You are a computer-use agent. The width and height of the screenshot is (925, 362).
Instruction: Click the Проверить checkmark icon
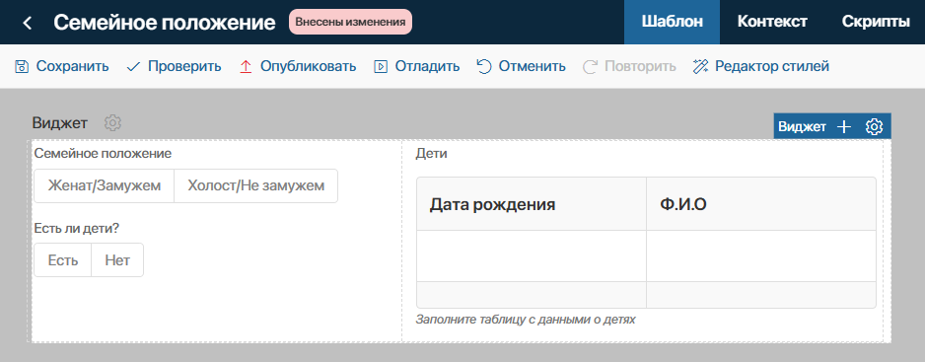tap(133, 66)
